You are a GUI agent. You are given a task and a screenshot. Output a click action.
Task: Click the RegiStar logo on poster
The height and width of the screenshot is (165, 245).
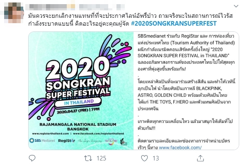coord(67,141)
